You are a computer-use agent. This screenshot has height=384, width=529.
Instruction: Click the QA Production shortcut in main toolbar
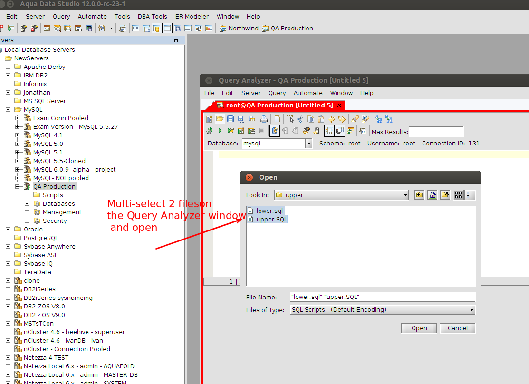click(288, 29)
